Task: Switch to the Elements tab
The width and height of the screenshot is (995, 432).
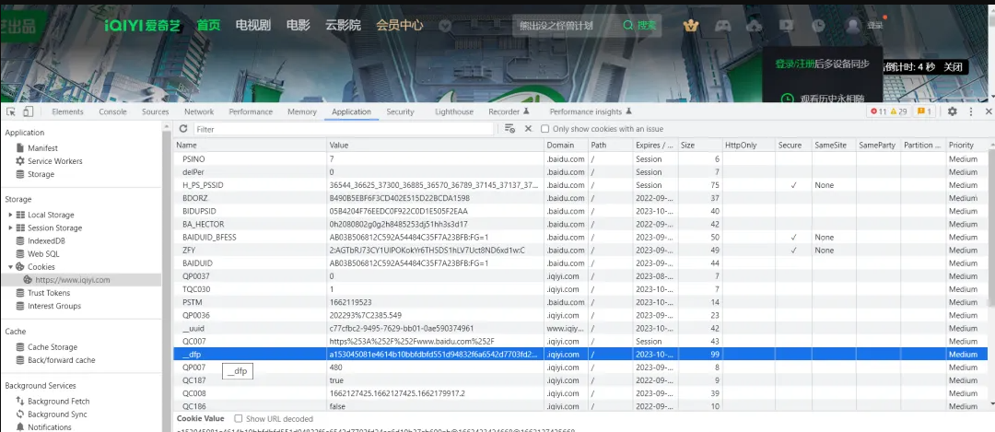Action: (68, 111)
